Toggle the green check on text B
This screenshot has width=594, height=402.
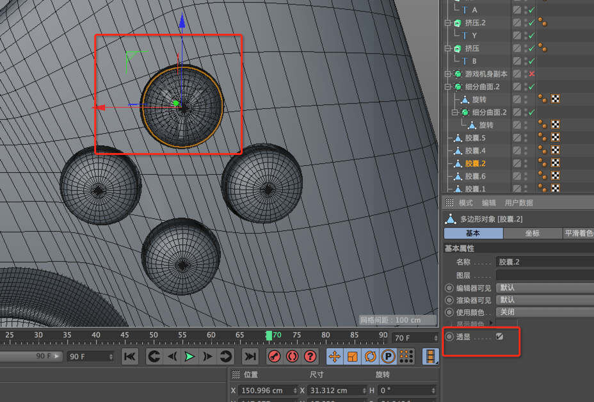[532, 61]
